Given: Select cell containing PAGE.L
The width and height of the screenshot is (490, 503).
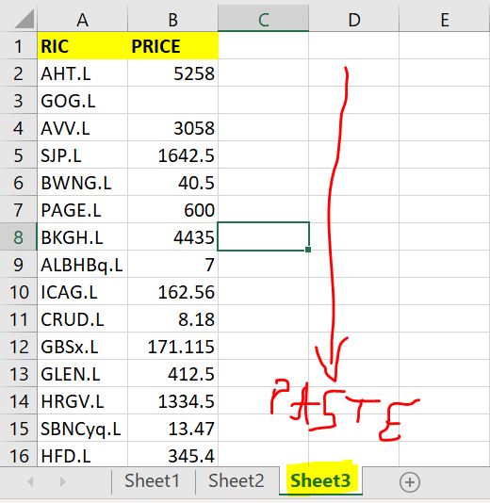Looking at the screenshot, I should pos(83,210).
